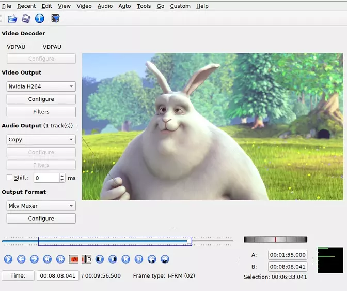Search for the next black frame
Screen dimensions: 347x291
[x=113, y=259]
